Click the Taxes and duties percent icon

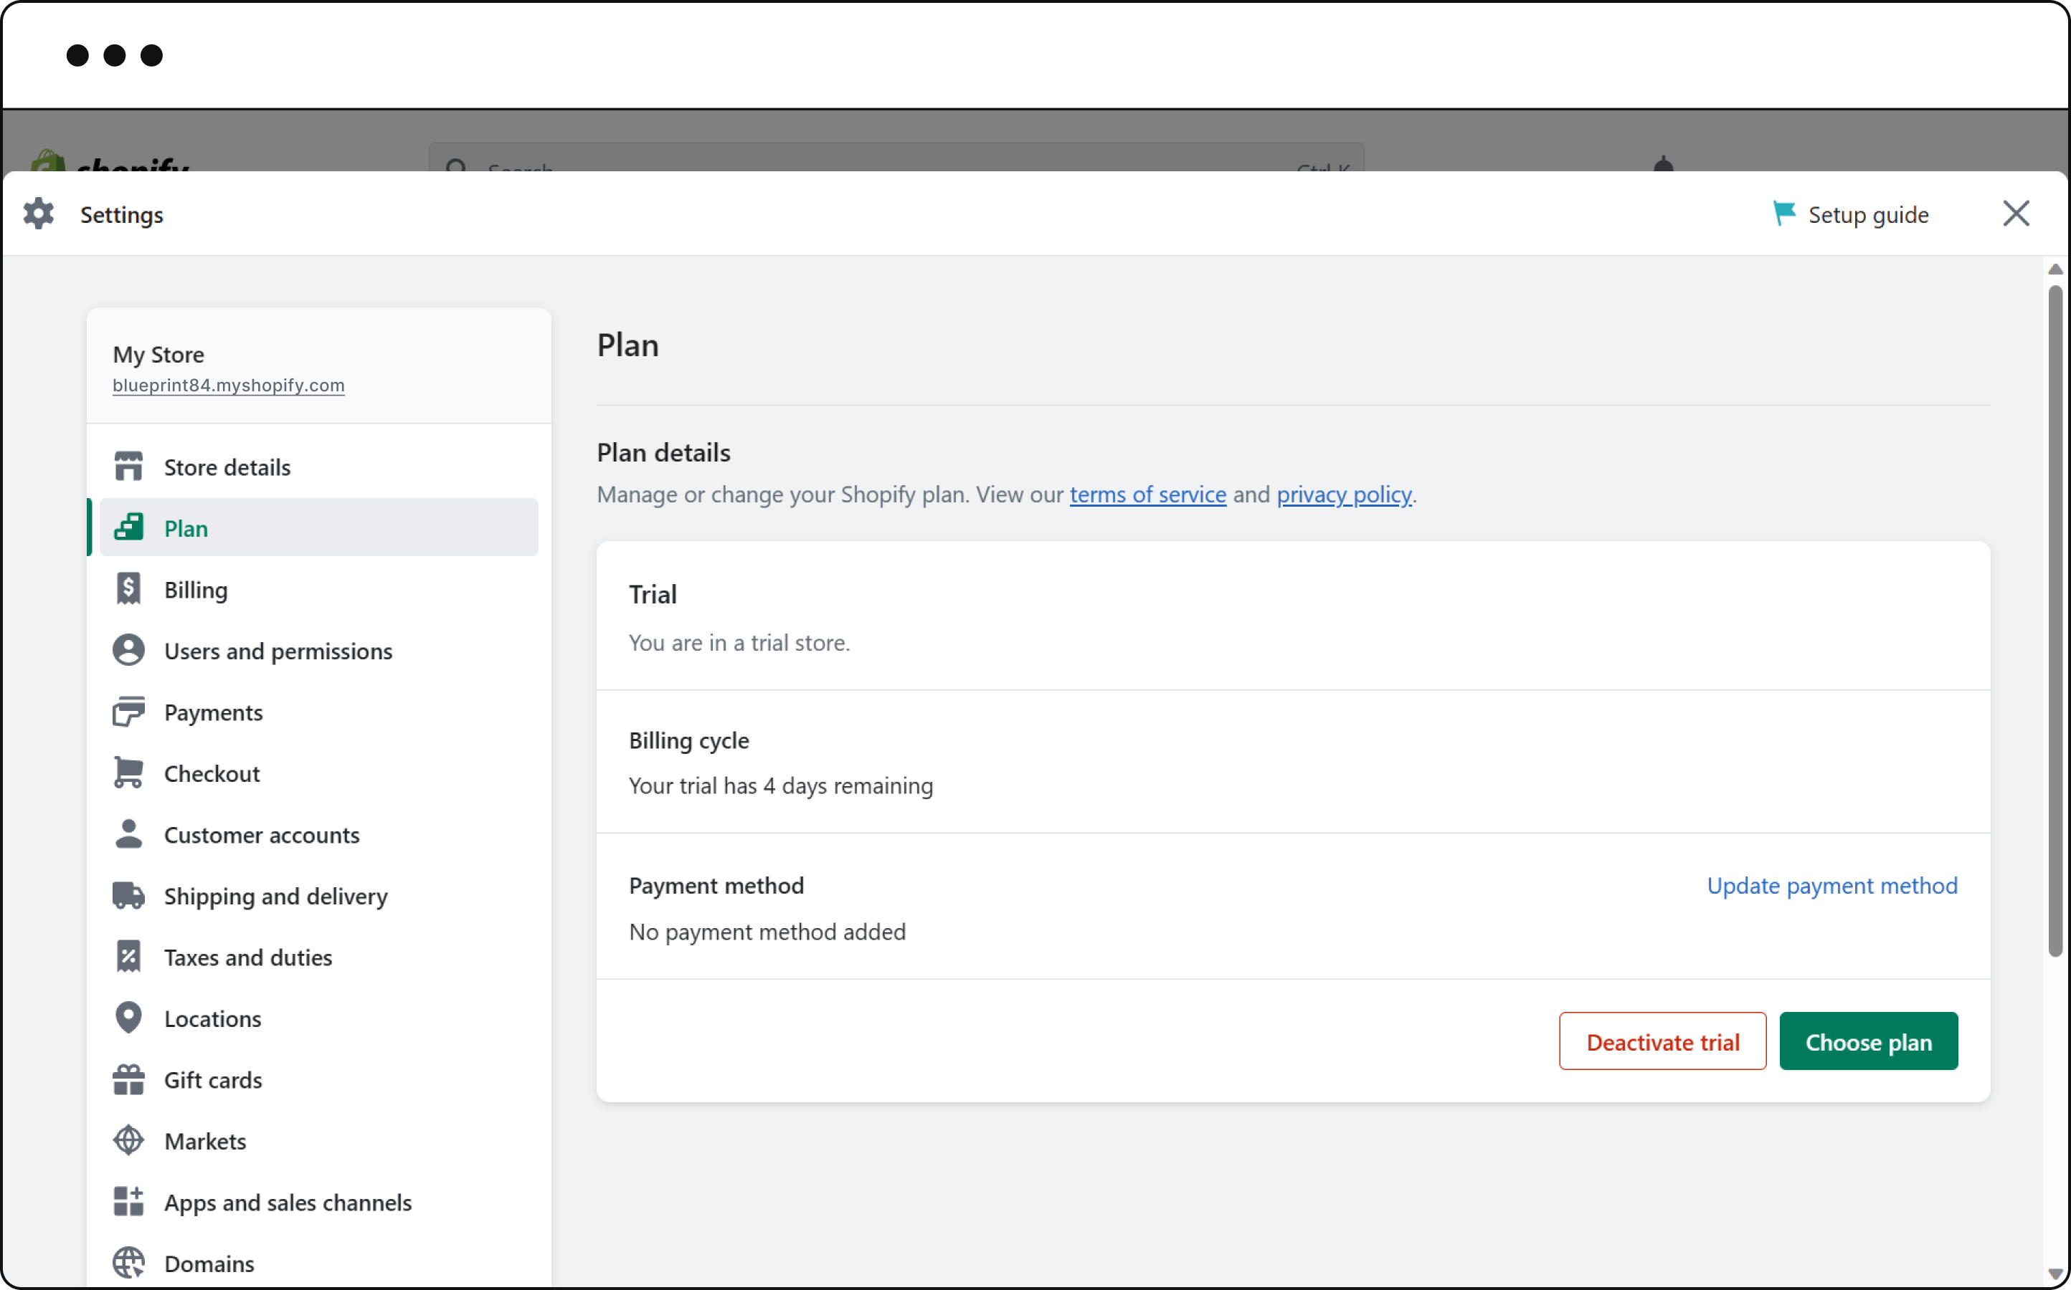tap(128, 957)
